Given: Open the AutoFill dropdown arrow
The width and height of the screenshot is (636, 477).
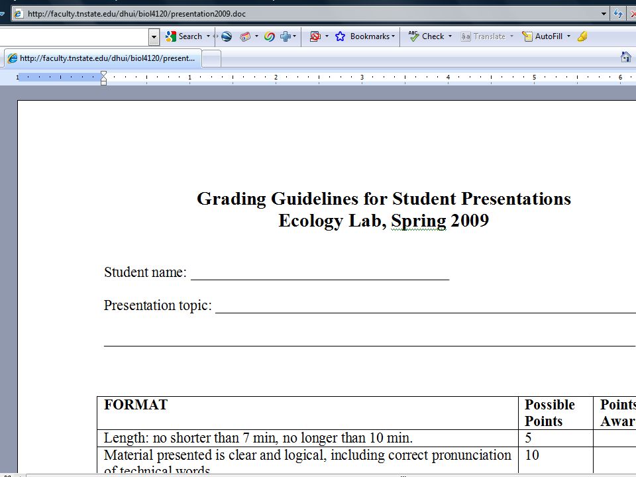Looking at the screenshot, I should (x=568, y=36).
